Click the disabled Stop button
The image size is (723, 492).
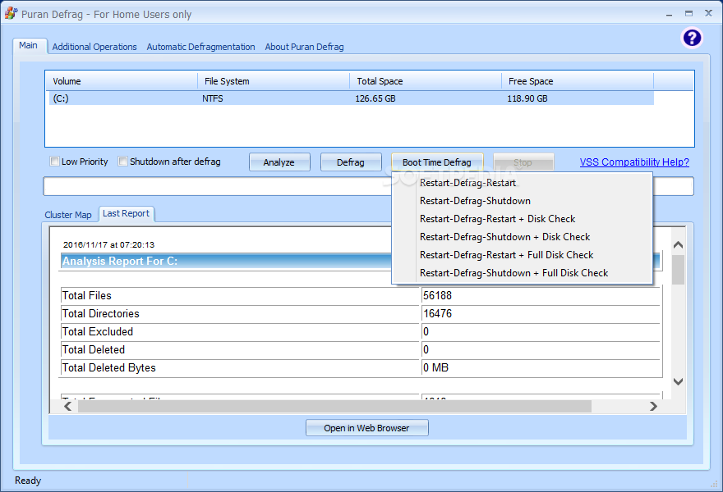click(523, 162)
